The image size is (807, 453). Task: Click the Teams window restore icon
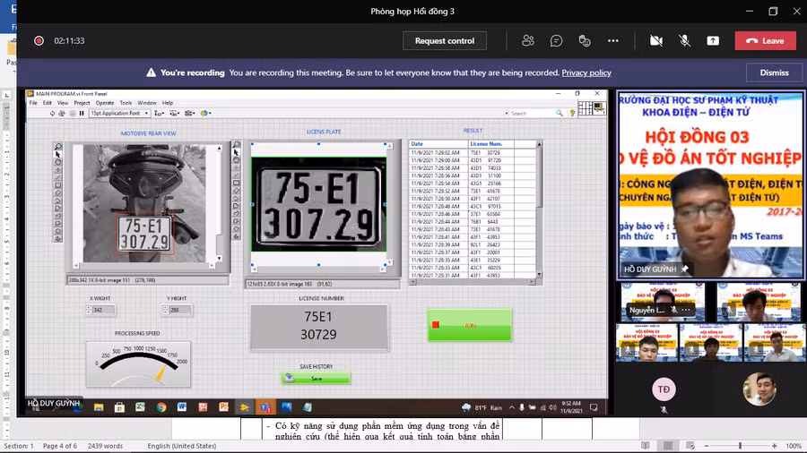(x=773, y=12)
